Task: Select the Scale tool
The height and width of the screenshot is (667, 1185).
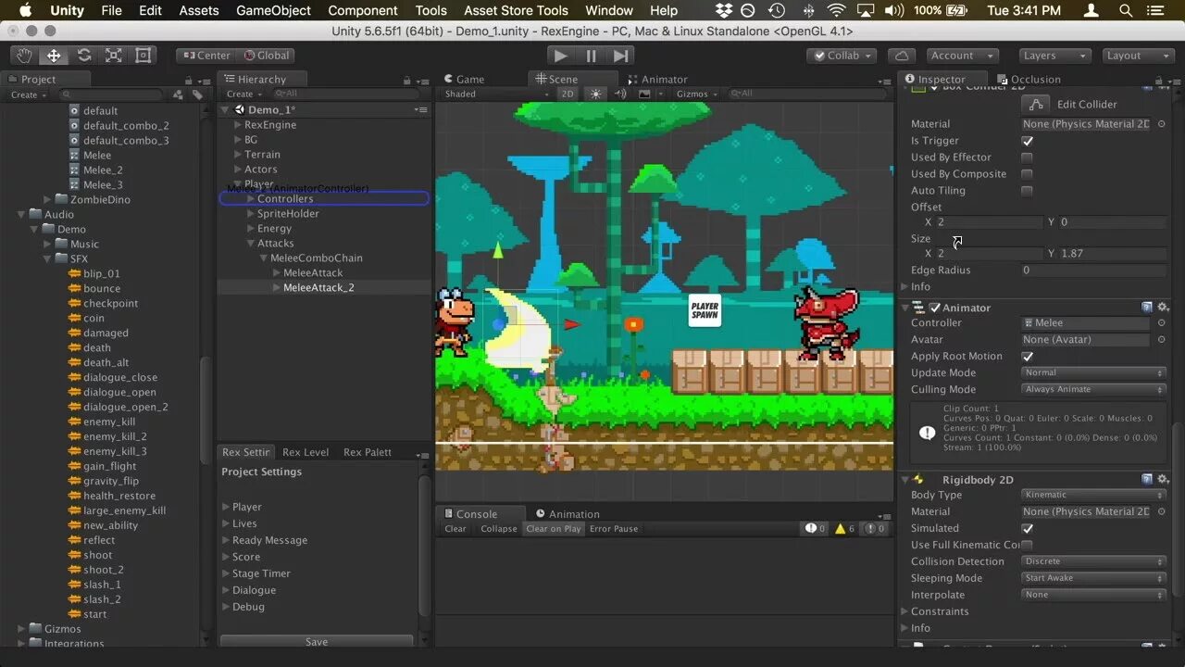Action: (114, 56)
